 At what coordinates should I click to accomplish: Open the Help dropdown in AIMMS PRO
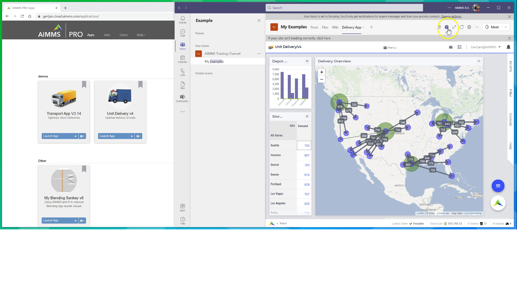click(141, 35)
